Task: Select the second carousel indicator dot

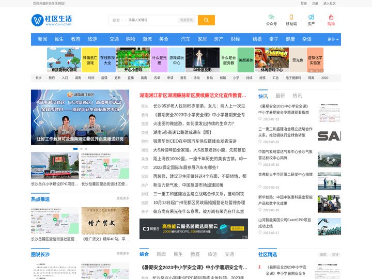Action: pyautogui.click(x=82, y=149)
